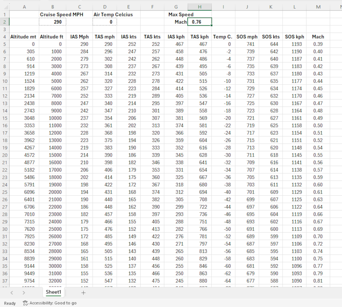The width and height of the screenshot is (342, 307).
Task: Select row 20 header
Action: (4, 155)
